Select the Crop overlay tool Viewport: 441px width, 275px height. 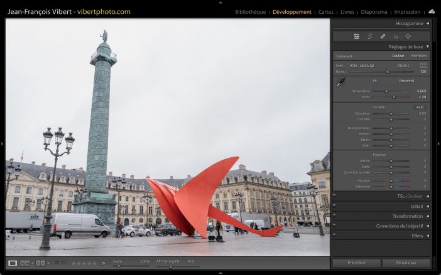[370, 36]
